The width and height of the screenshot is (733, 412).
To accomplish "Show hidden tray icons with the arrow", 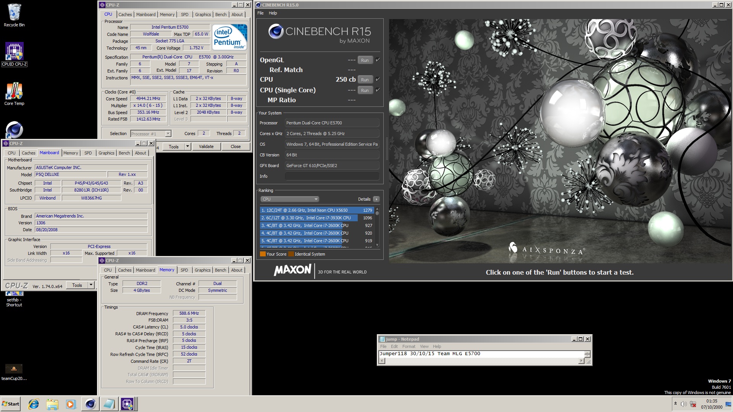I will (675, 404).
